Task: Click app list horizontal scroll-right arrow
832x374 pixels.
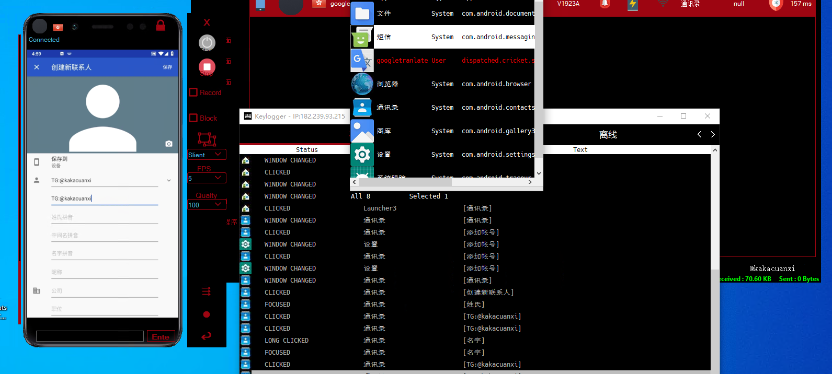Action: [530, 182]
